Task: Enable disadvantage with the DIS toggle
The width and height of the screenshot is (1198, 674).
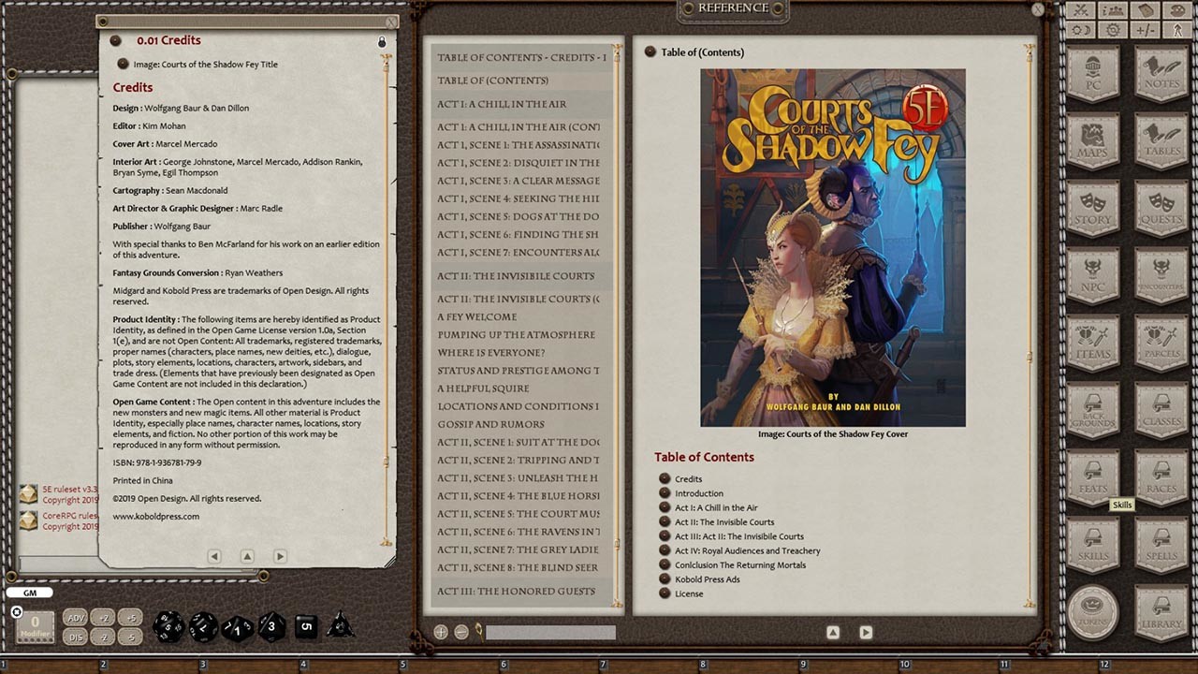Action: point(78,637)
